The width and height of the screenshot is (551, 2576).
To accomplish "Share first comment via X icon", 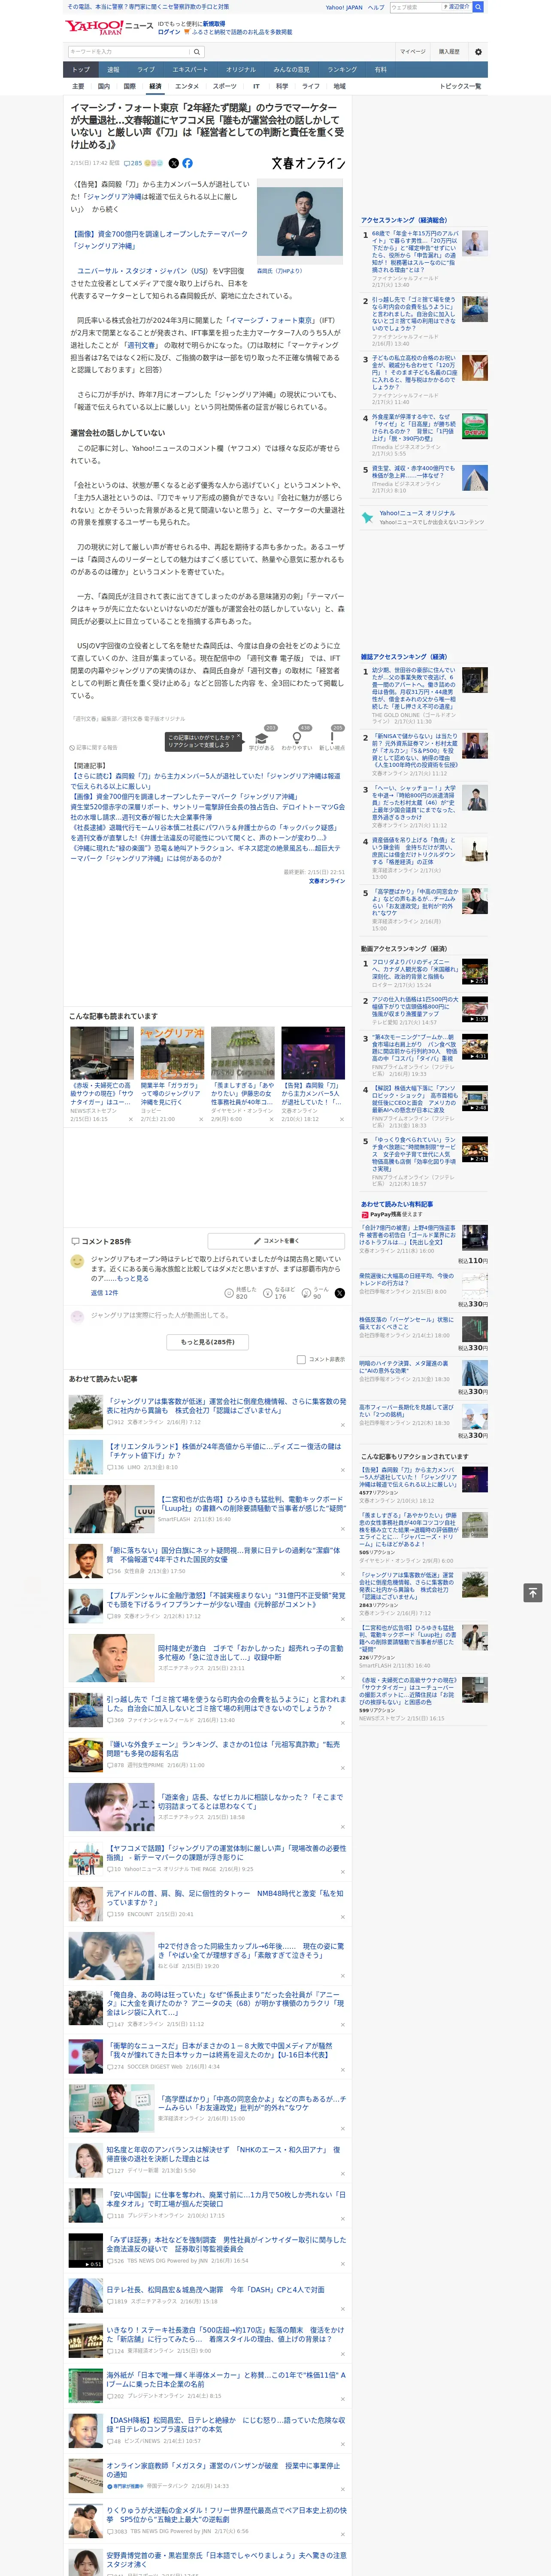I will coord(340,1293).
